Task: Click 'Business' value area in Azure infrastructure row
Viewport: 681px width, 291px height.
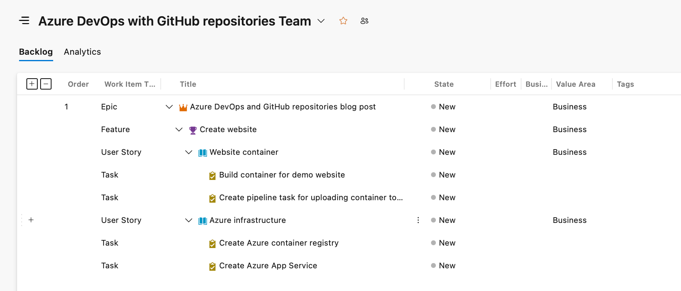Action: tap(570, 220)
